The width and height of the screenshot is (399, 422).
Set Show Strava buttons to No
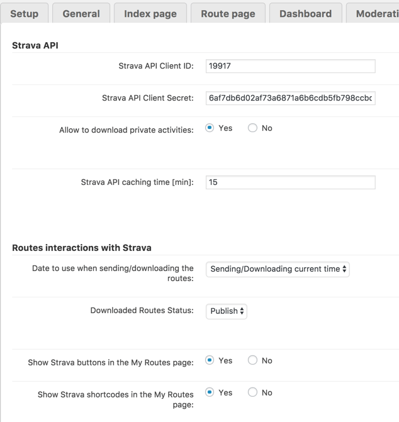252,360
